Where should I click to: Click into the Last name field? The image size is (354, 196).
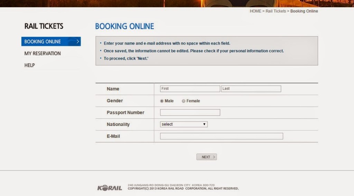point(251,89)
